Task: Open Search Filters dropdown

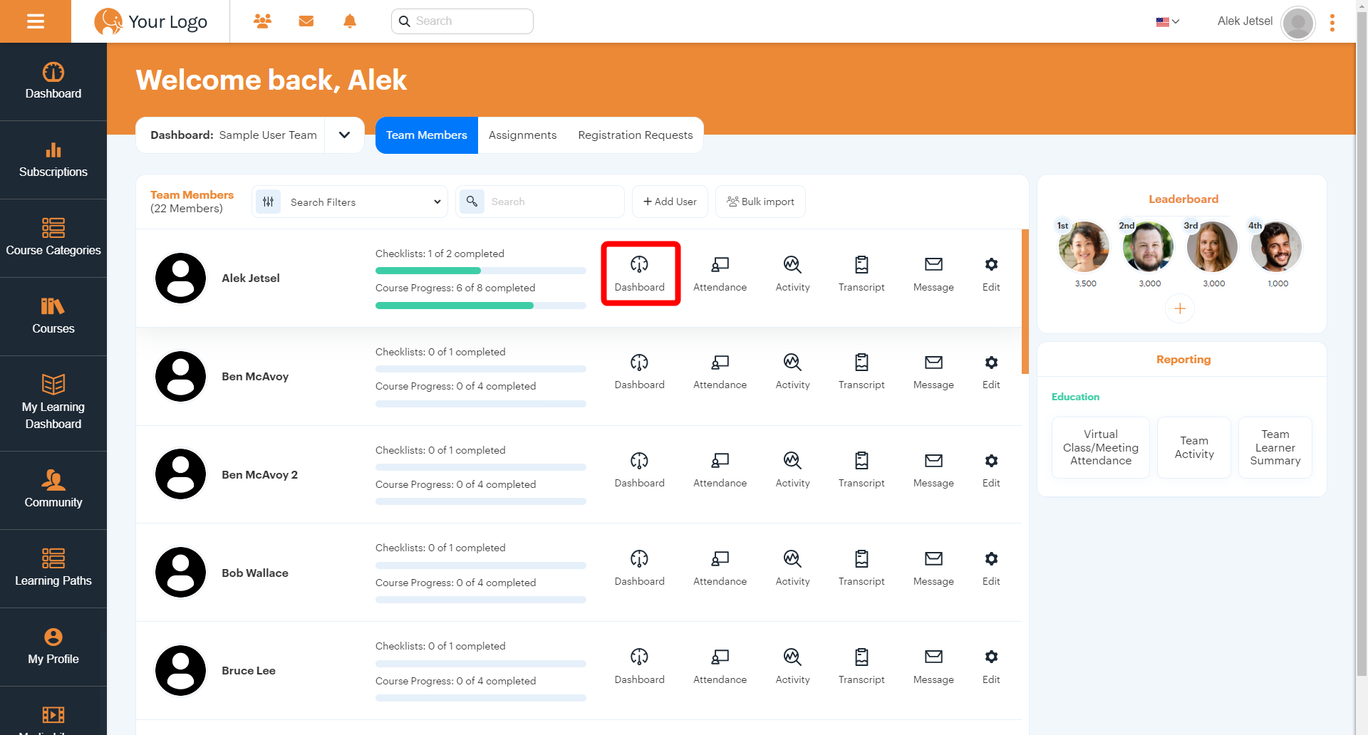Action: click(x=350, y=202)
